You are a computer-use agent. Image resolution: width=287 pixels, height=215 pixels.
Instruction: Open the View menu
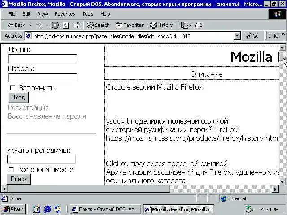[x=43, y=14]
